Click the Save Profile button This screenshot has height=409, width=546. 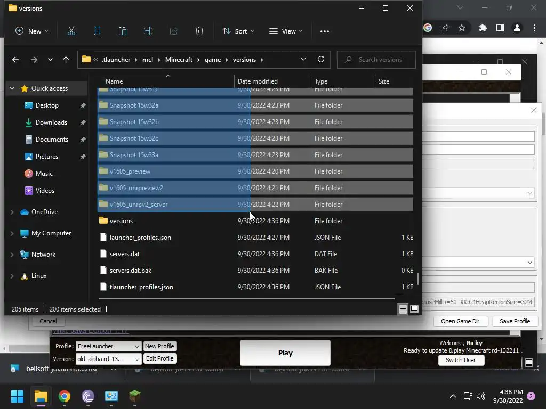515,321
